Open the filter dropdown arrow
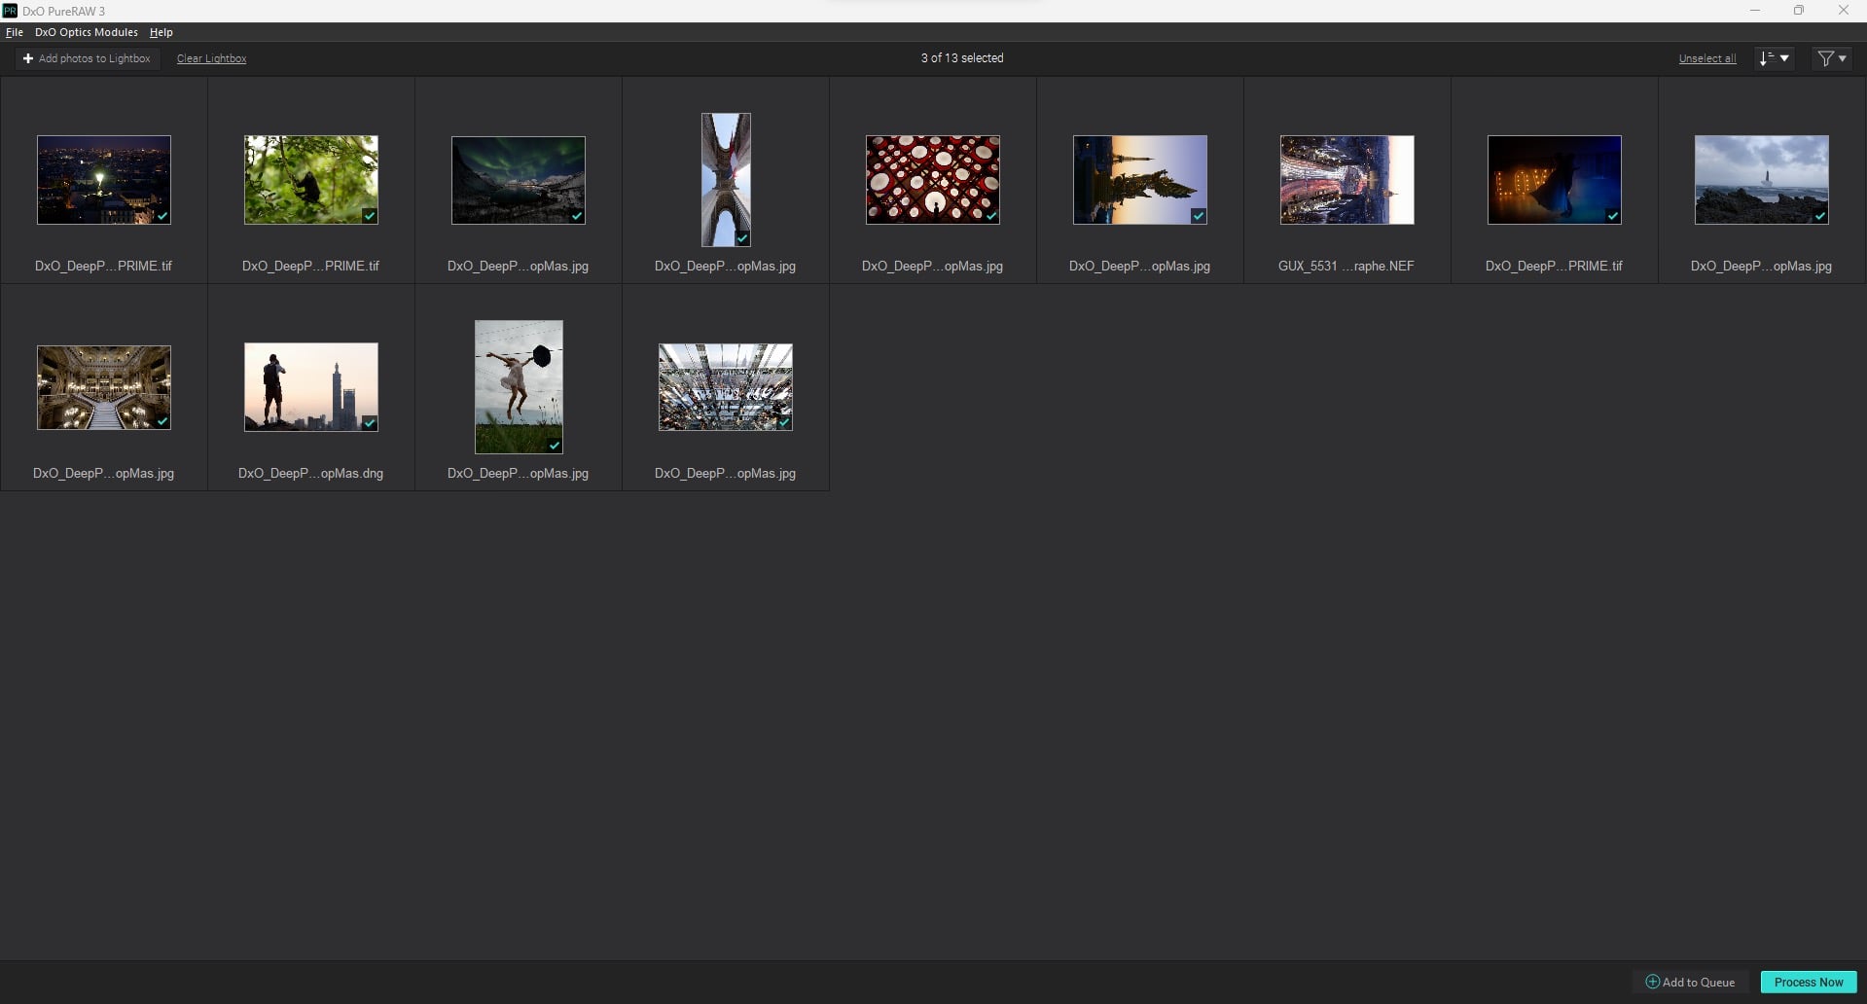Viewport: 1867px width, 1004px height. tap(1844, 57)
